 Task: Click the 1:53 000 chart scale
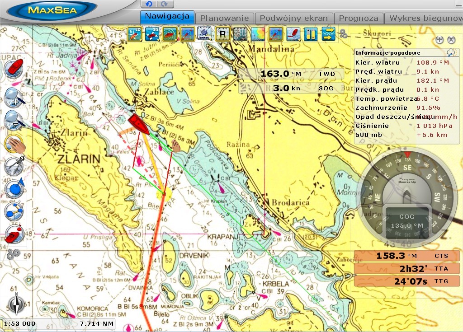click(x=19, y=324)
